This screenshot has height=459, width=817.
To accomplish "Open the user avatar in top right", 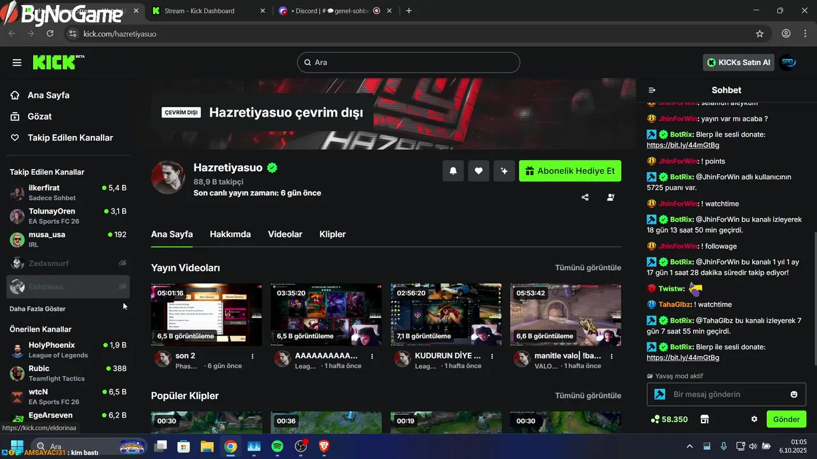I will 788,62.
